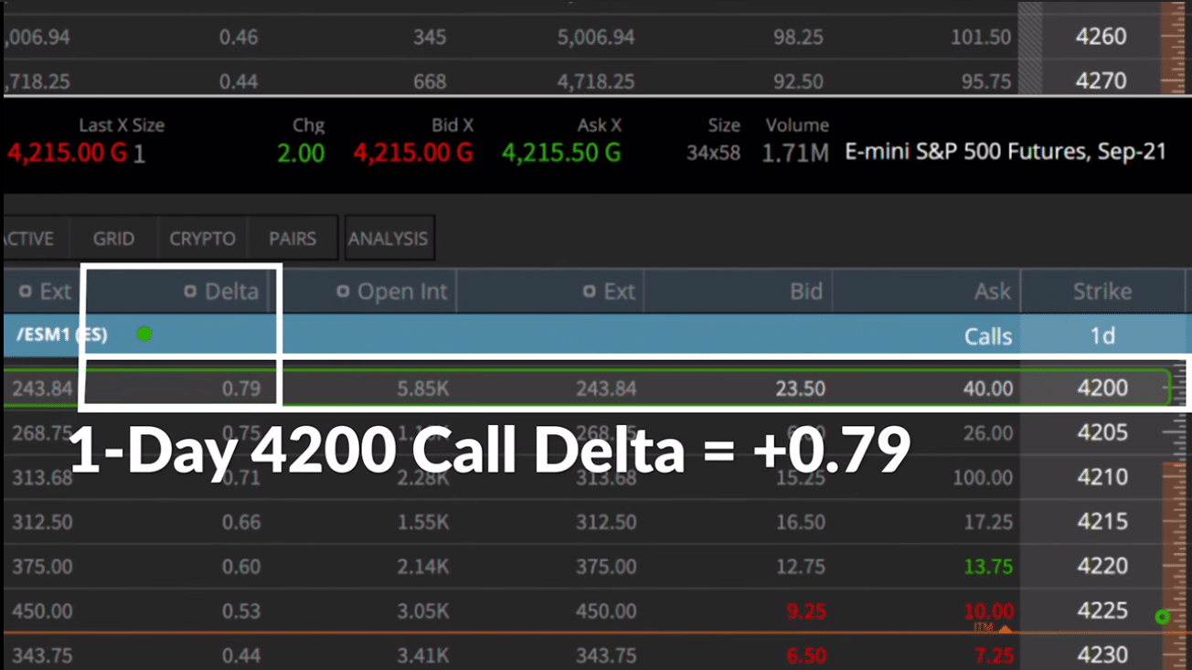Click the green 13.75 ask at strike 4220
This screenshot has width=1192, height=670.
(988, 567)
